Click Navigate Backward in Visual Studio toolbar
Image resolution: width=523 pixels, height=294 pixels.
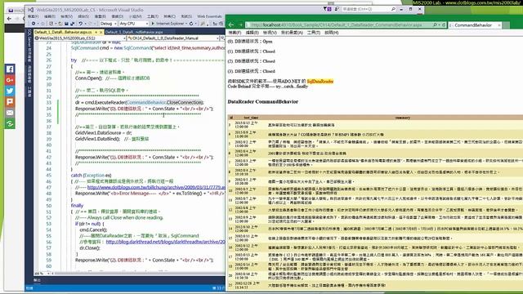click(x=33, y=24)
